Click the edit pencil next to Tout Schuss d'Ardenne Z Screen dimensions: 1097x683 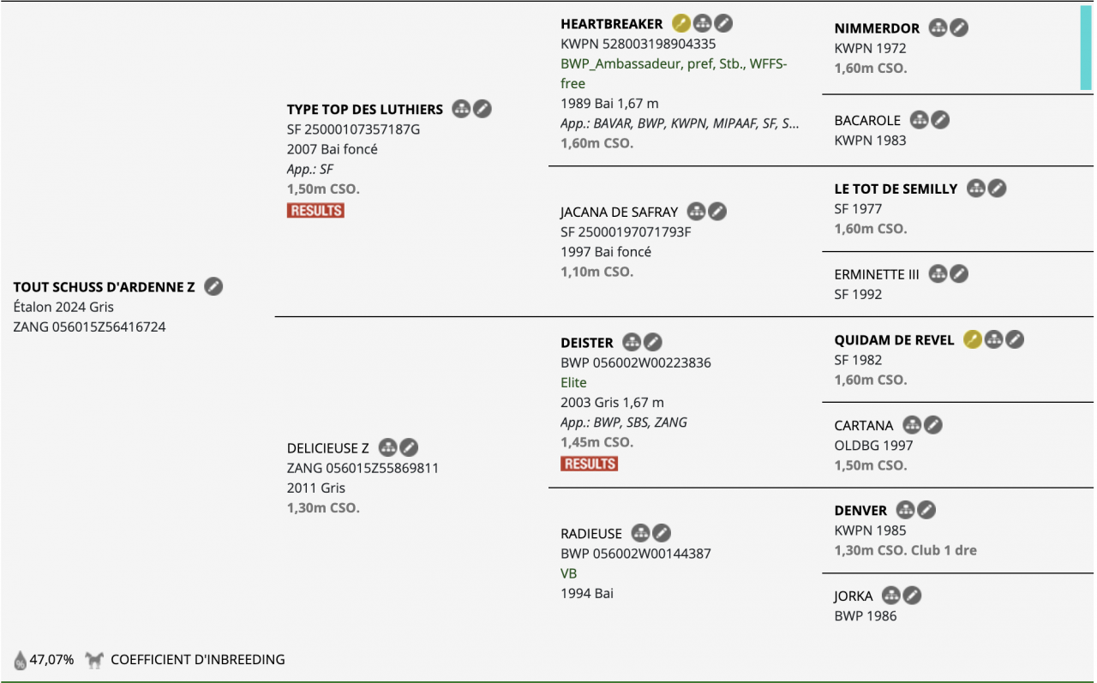coord(214,287)
